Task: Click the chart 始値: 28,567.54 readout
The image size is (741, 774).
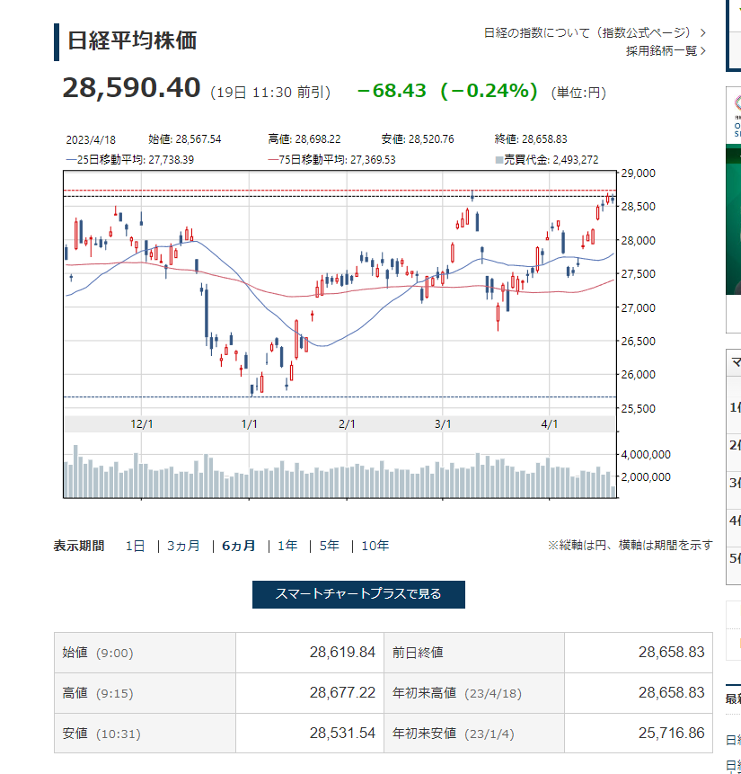Action: tap(184, 139)
